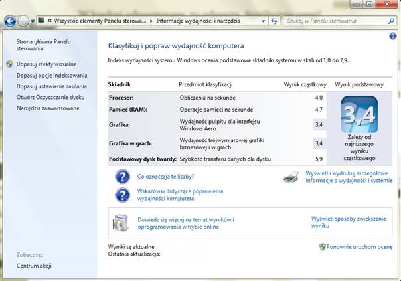The height and width of the screenshot is (281, 401).
Task: Click the software box icon near Dowiedz się więcej
Action: (121, 223)
